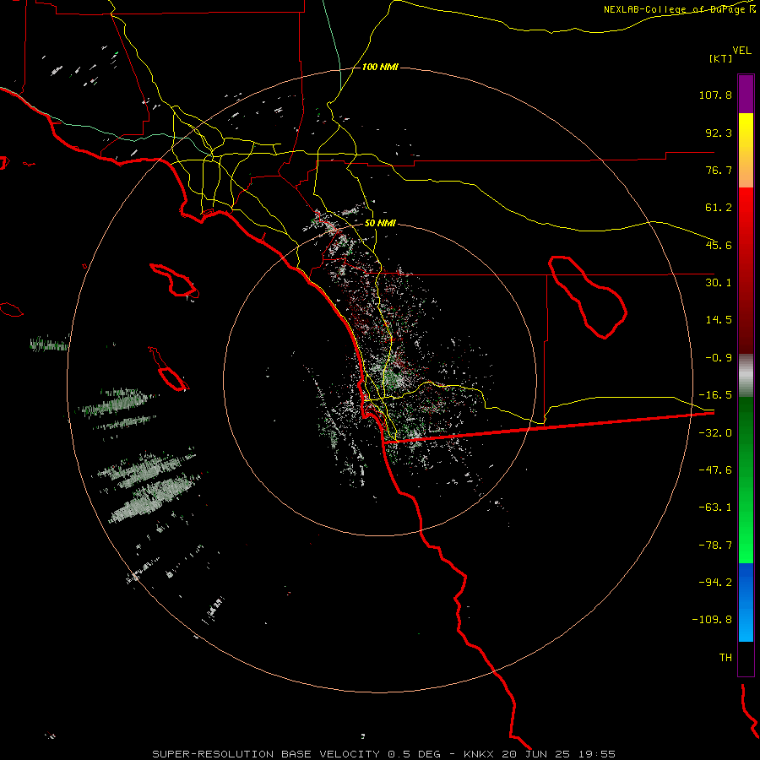Click the 45.6 legend value
This screenshot has height=760, width=760.
tap(719, 245)
